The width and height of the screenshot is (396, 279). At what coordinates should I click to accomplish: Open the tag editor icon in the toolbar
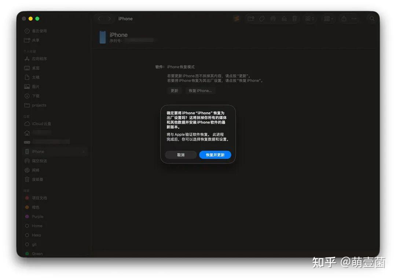click(x=262, y=19)
